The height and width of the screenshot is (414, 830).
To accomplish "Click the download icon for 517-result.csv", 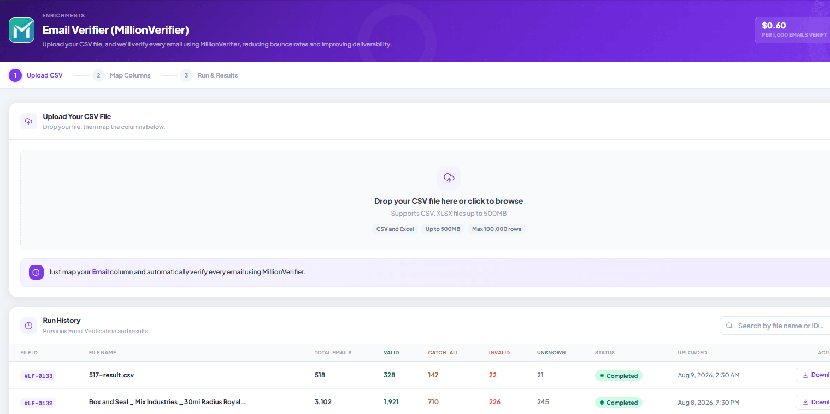I will pyautogui.click(x=805, y=375).
